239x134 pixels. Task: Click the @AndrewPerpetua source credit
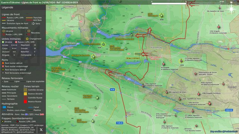tap(25, 132)
